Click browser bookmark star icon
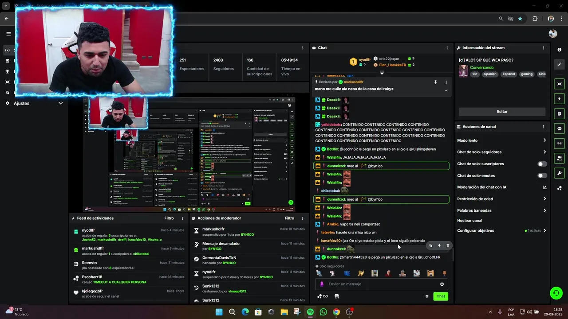This screenshot has width=568, height=319. click(520, 19)
